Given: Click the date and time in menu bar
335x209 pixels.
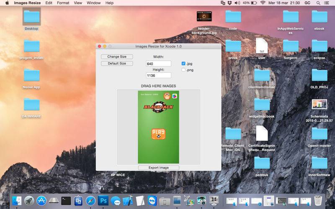Looking at the screenshot, I should (x=284, y=3).
